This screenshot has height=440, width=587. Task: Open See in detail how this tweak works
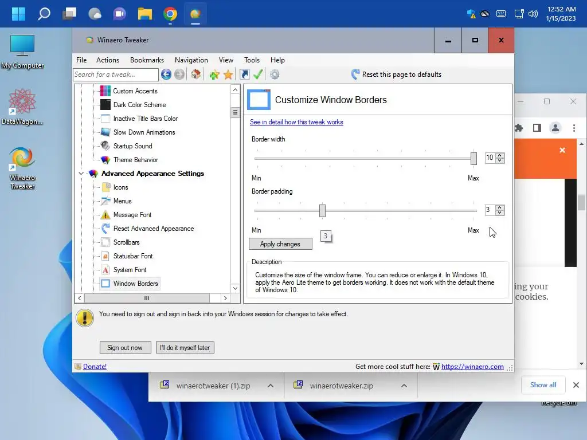coord(296,122)
